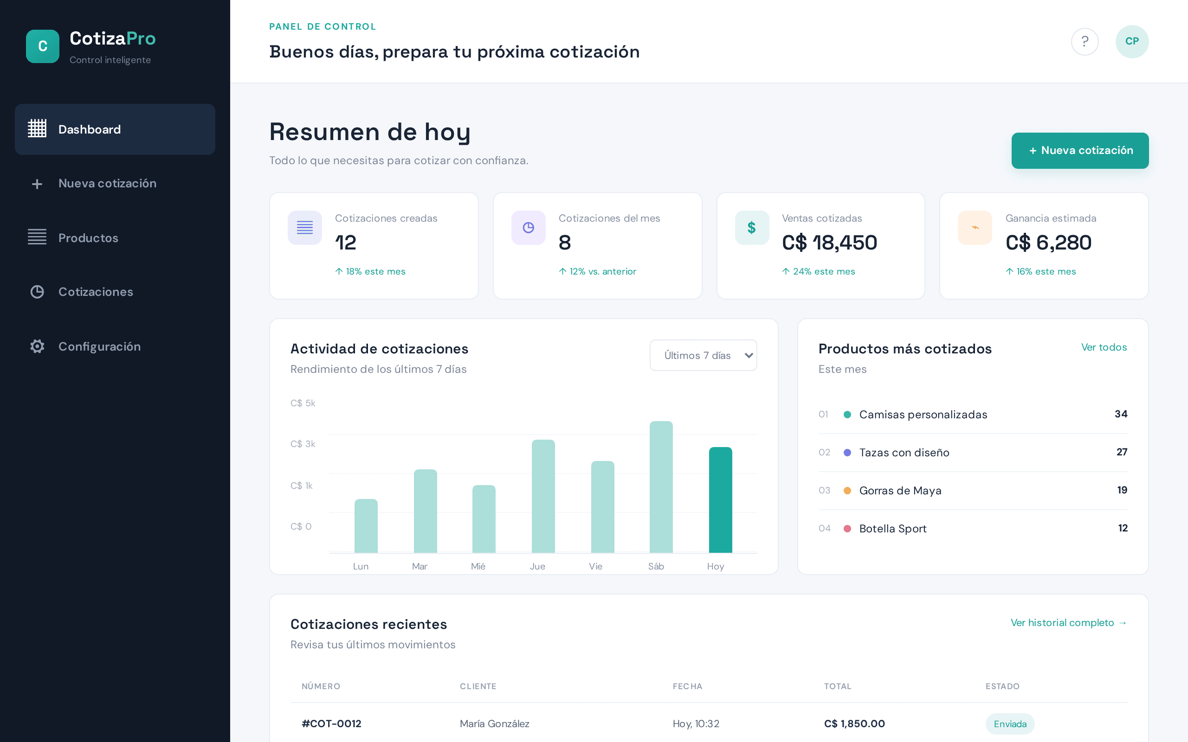The image size is (1188, 742).
Task: Open Productos in the sidebar
Action: point(115,238)
